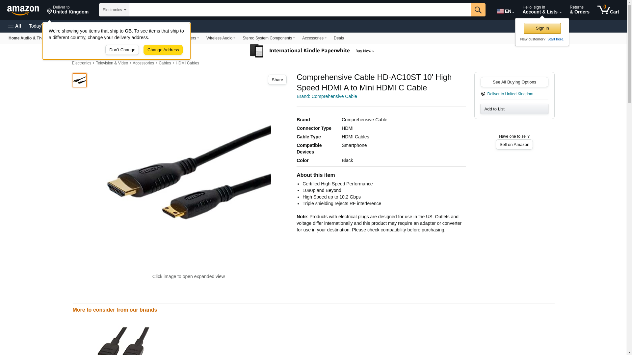
Task: Select the HDMI cable thumbnail image
Action: click(x=80, y=80)
